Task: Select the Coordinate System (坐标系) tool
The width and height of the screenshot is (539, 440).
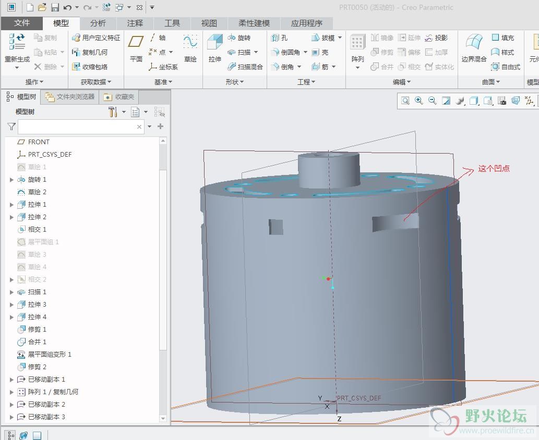Action: point(163,67)
